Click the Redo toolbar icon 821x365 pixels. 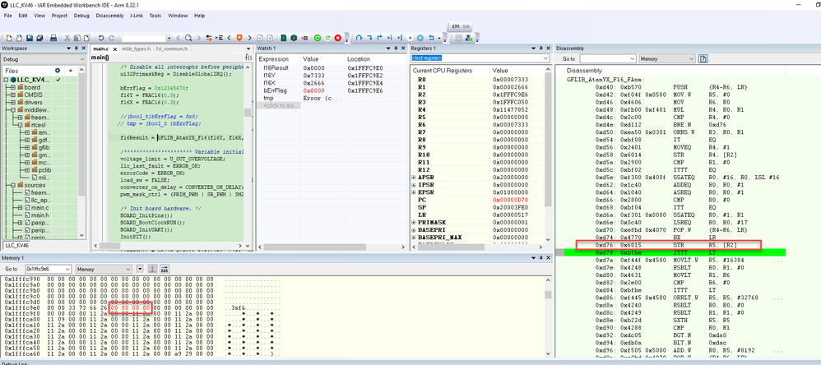pyautogui.click(x=112, y=38)
